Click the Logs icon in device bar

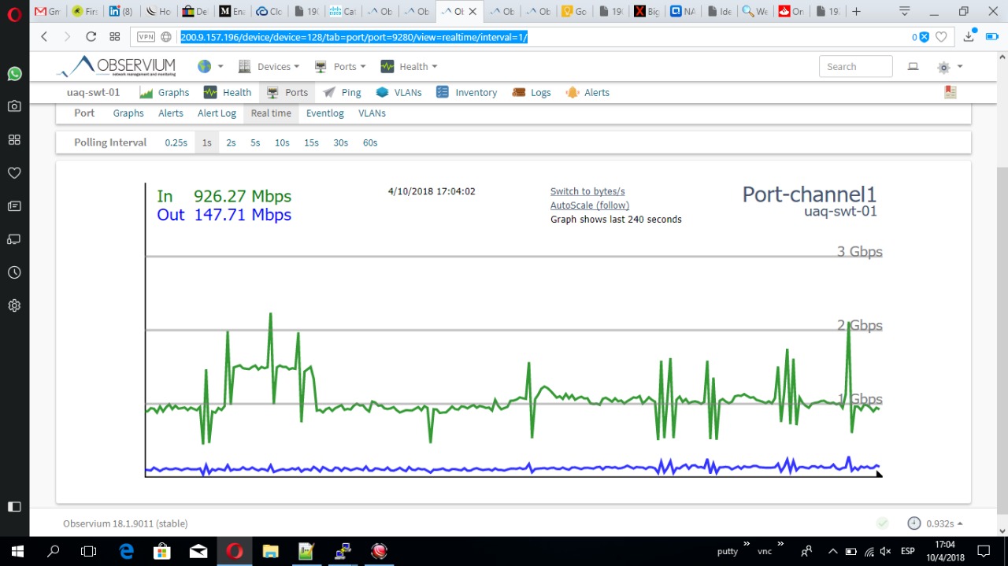[519, 92]
